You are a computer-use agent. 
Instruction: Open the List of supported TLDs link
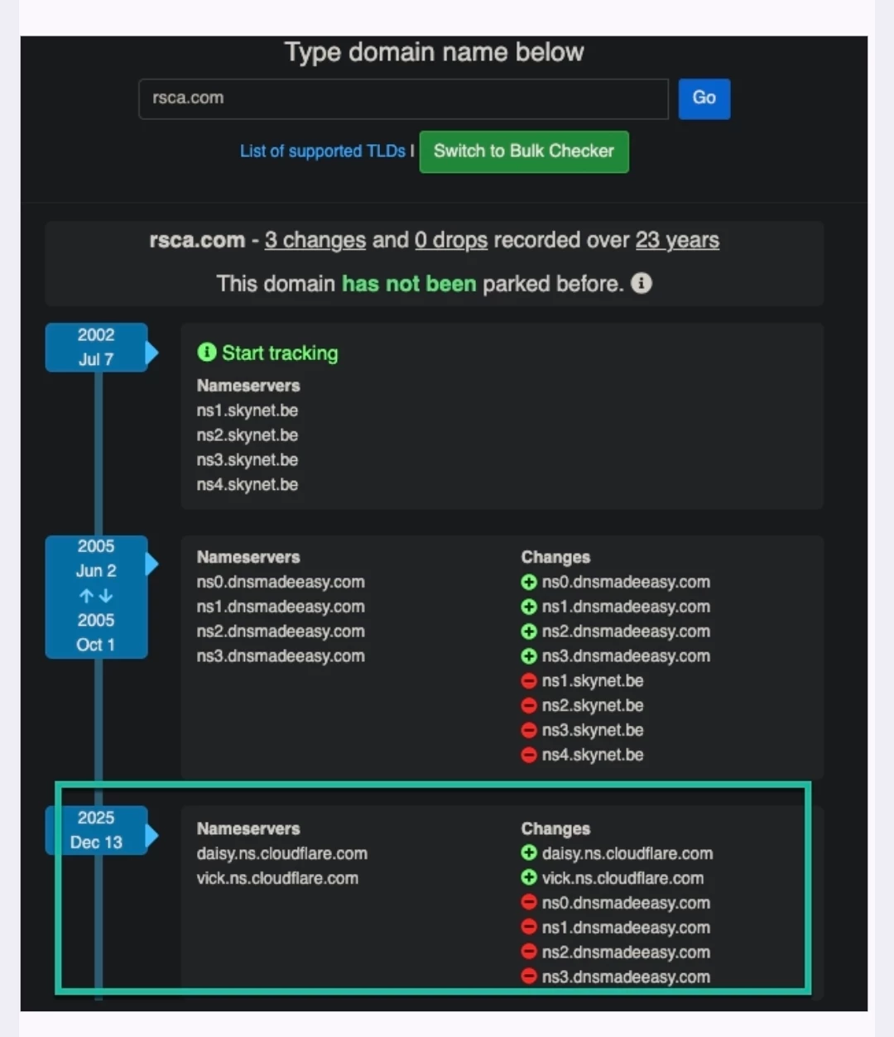[x=322, y=151]
